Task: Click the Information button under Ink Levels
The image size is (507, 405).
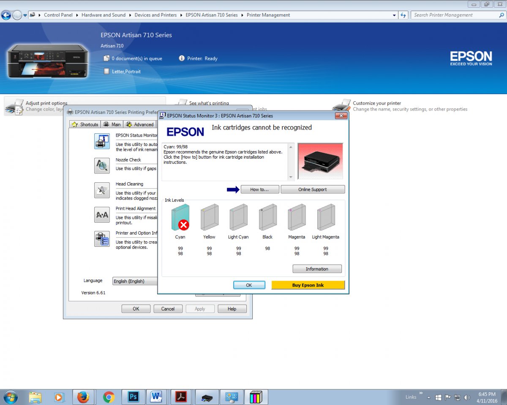Action: click(x=317, y=269)
